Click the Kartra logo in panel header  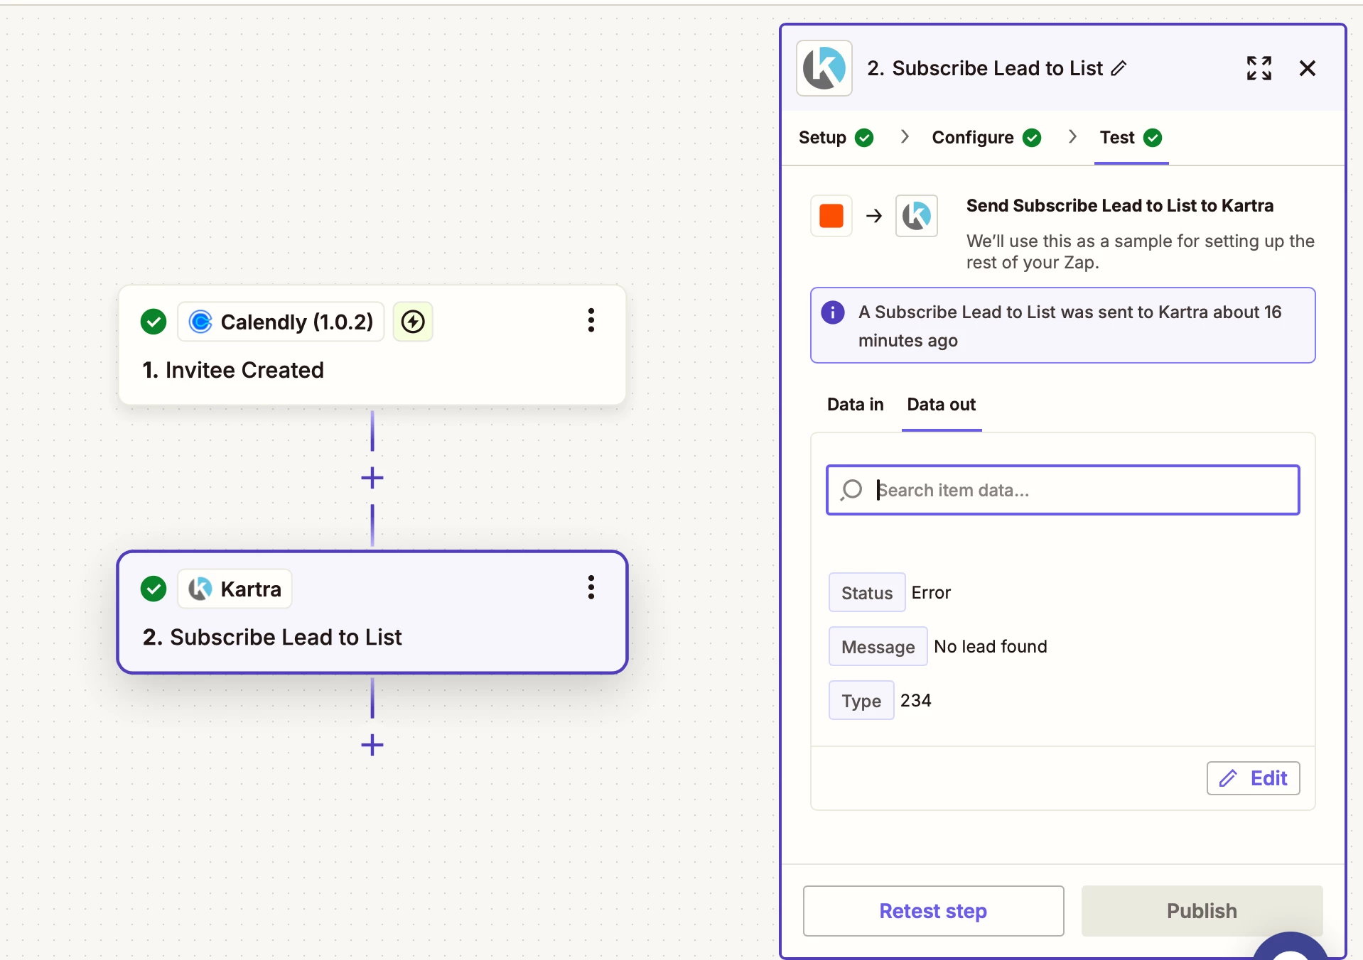[x=824, y=68]
